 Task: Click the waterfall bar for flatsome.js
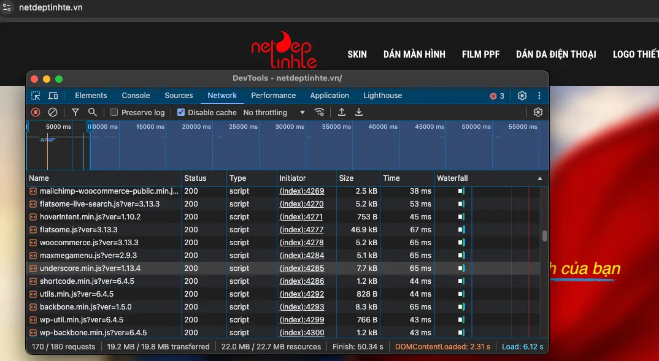461,230
